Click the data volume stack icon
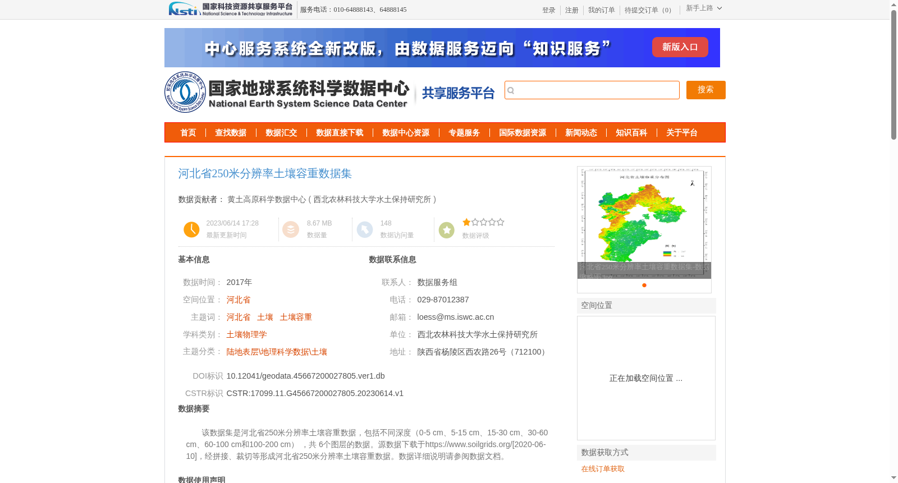This screenshot has width=898, height=483. click(x=291, y=229)
